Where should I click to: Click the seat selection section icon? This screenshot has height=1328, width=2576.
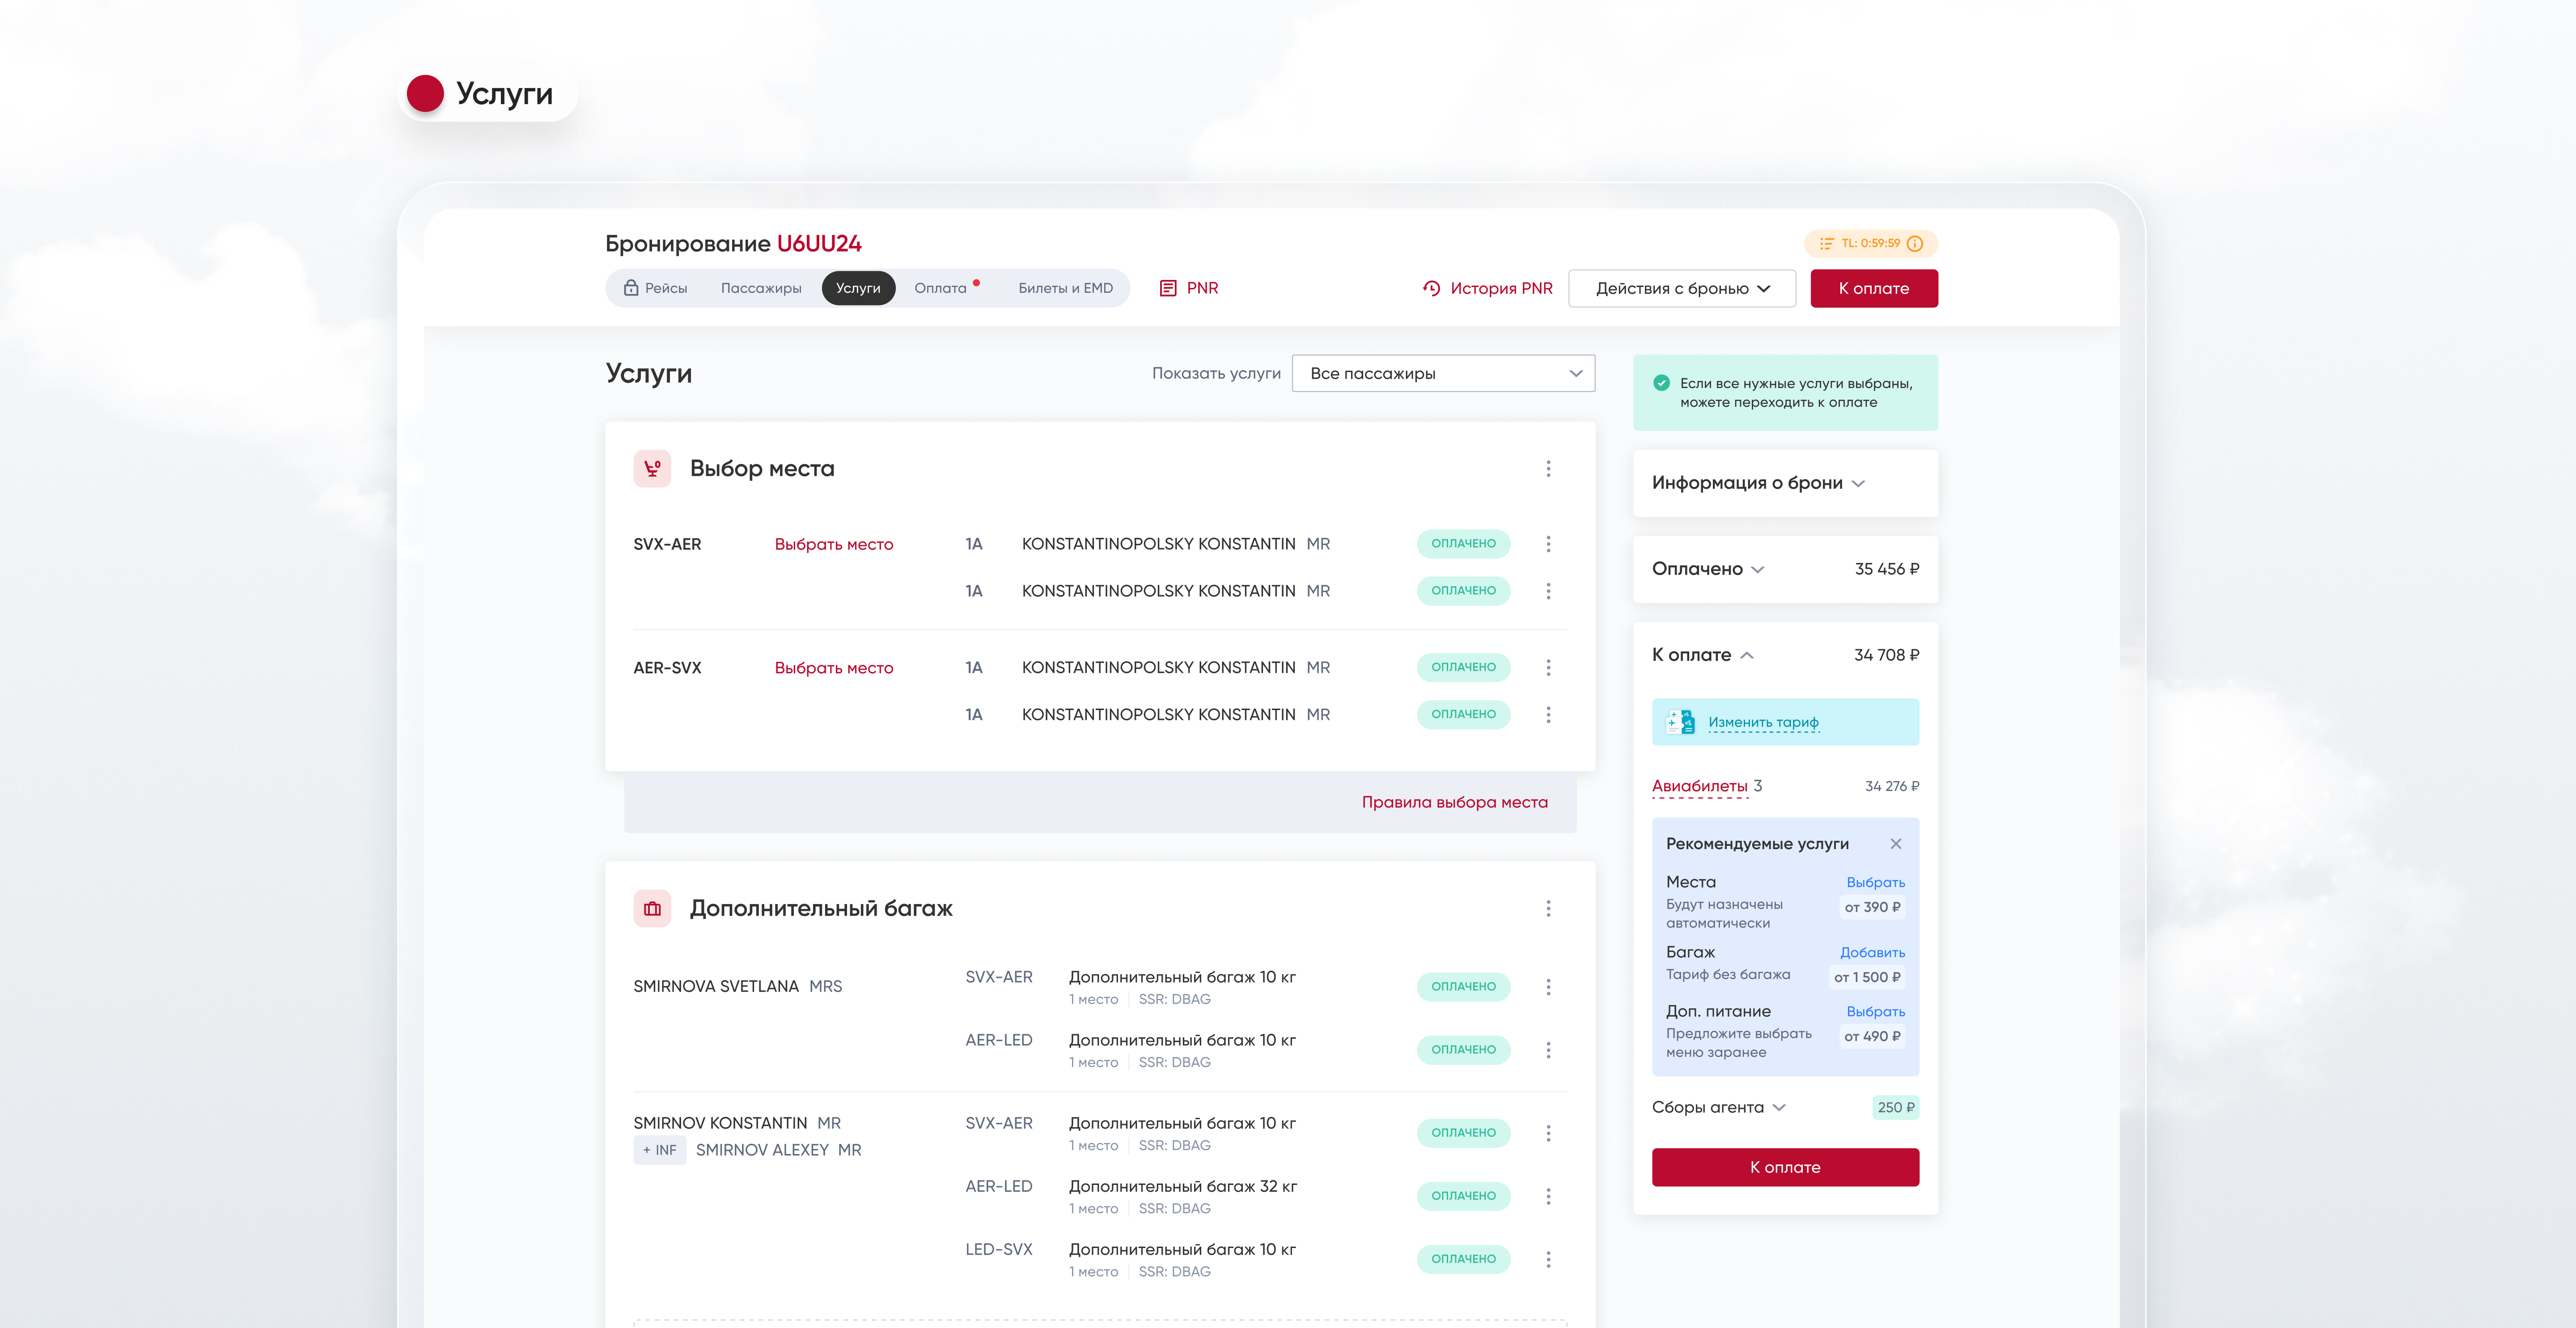pos(652,468)
